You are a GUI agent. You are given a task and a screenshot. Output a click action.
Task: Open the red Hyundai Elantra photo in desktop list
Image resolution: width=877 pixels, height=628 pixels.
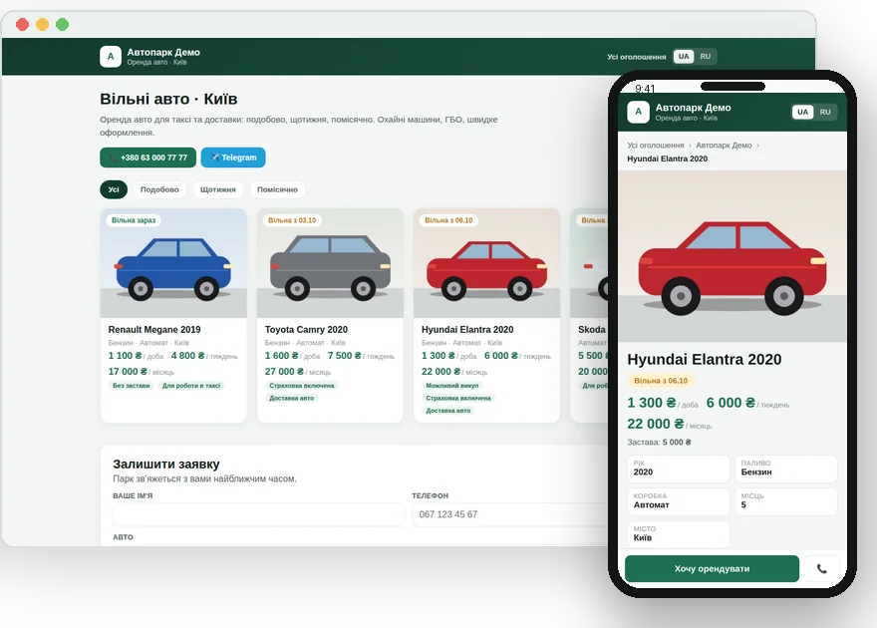tap(486, 263)
